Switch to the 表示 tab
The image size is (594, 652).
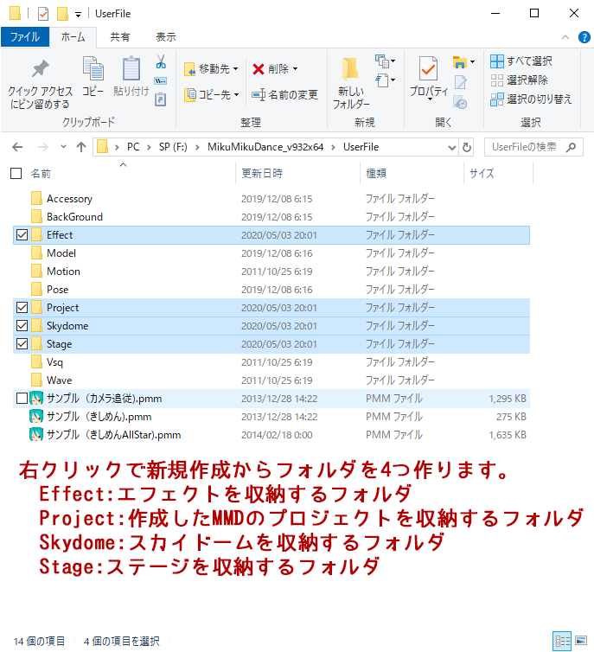point(166,37)
